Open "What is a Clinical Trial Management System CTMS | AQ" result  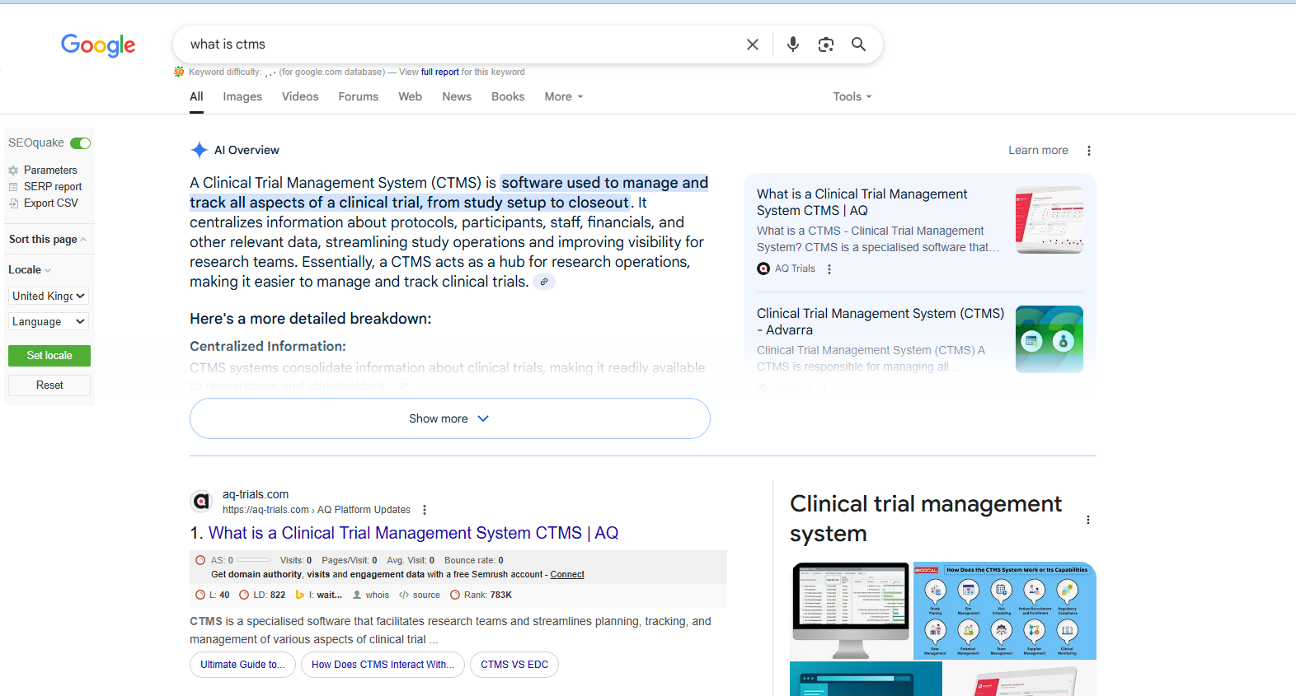pyautogui.click(x=413, y=534)
